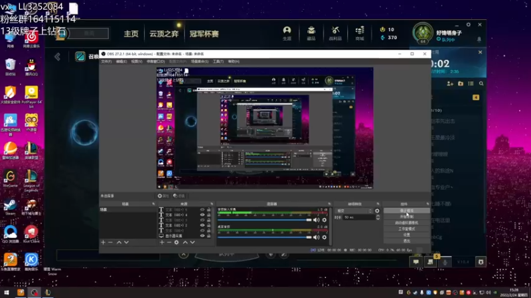Click OBS source filters button
The width and height of the screenshot is (531, 298).
[x=179, y=195]
